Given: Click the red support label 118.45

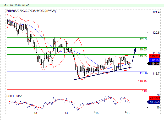Looking at the screenshot, I should coord(142,81).
